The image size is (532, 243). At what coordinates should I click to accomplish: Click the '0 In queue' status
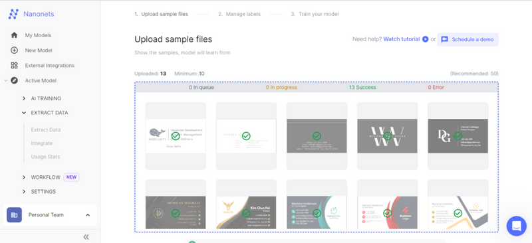coord(201,88)
